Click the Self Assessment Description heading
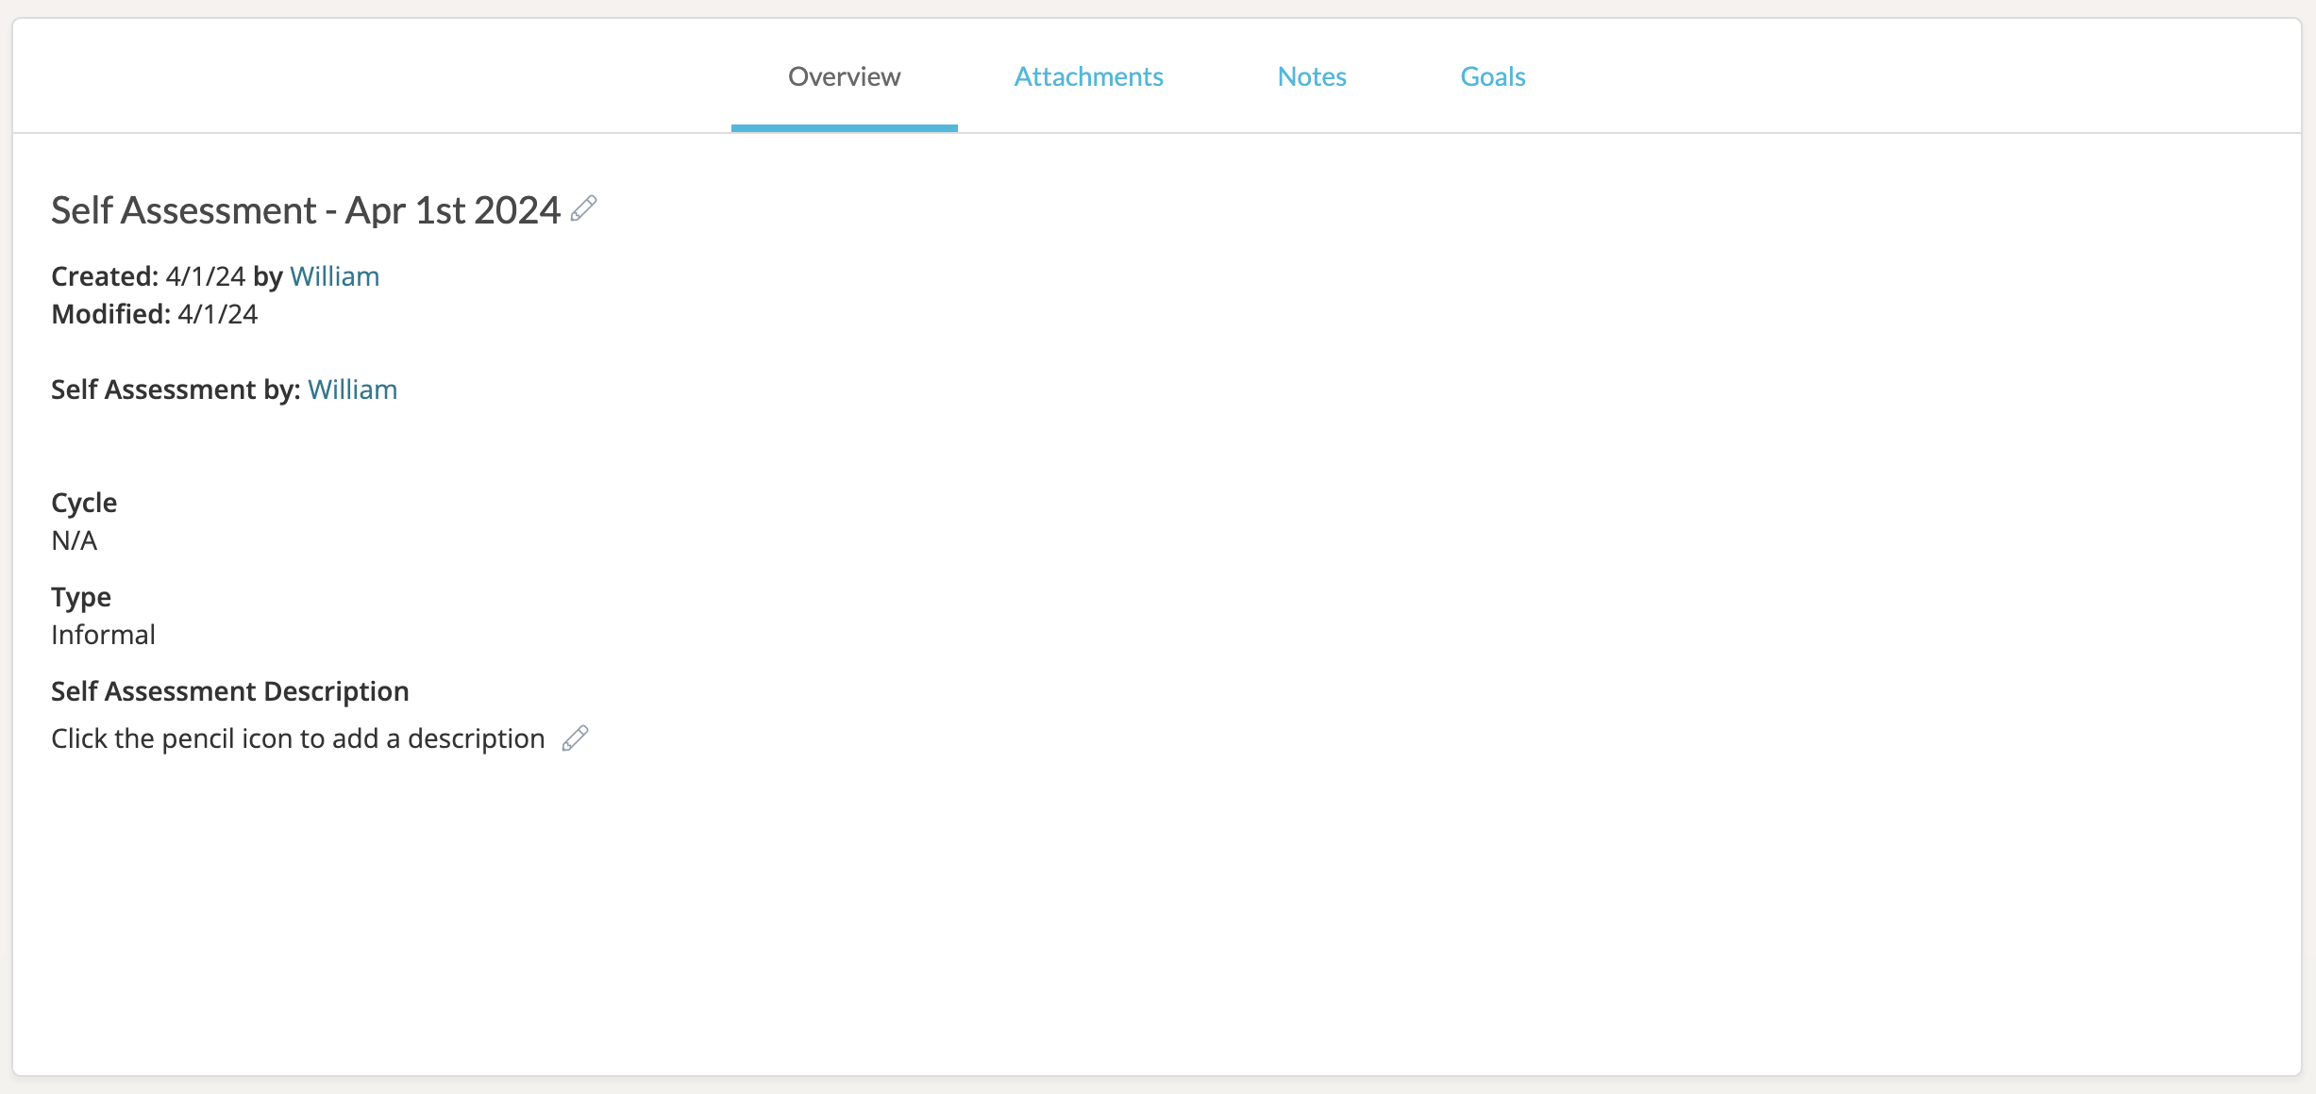This screenshot has width=2316, height=1094. (x=229, y=691)
